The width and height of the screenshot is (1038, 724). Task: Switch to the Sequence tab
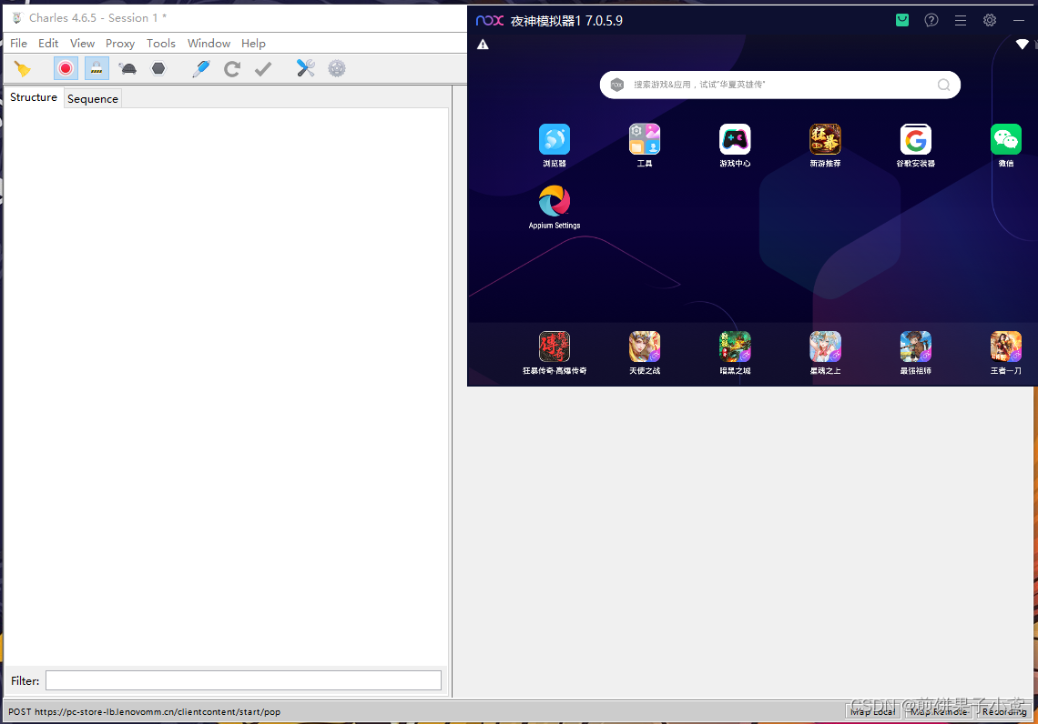point(93,98)
